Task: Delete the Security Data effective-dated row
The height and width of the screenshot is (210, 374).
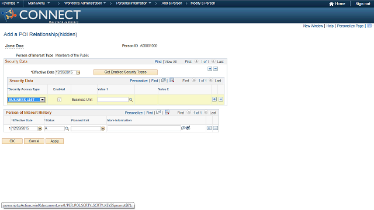Action: click(x=216, y=69)
